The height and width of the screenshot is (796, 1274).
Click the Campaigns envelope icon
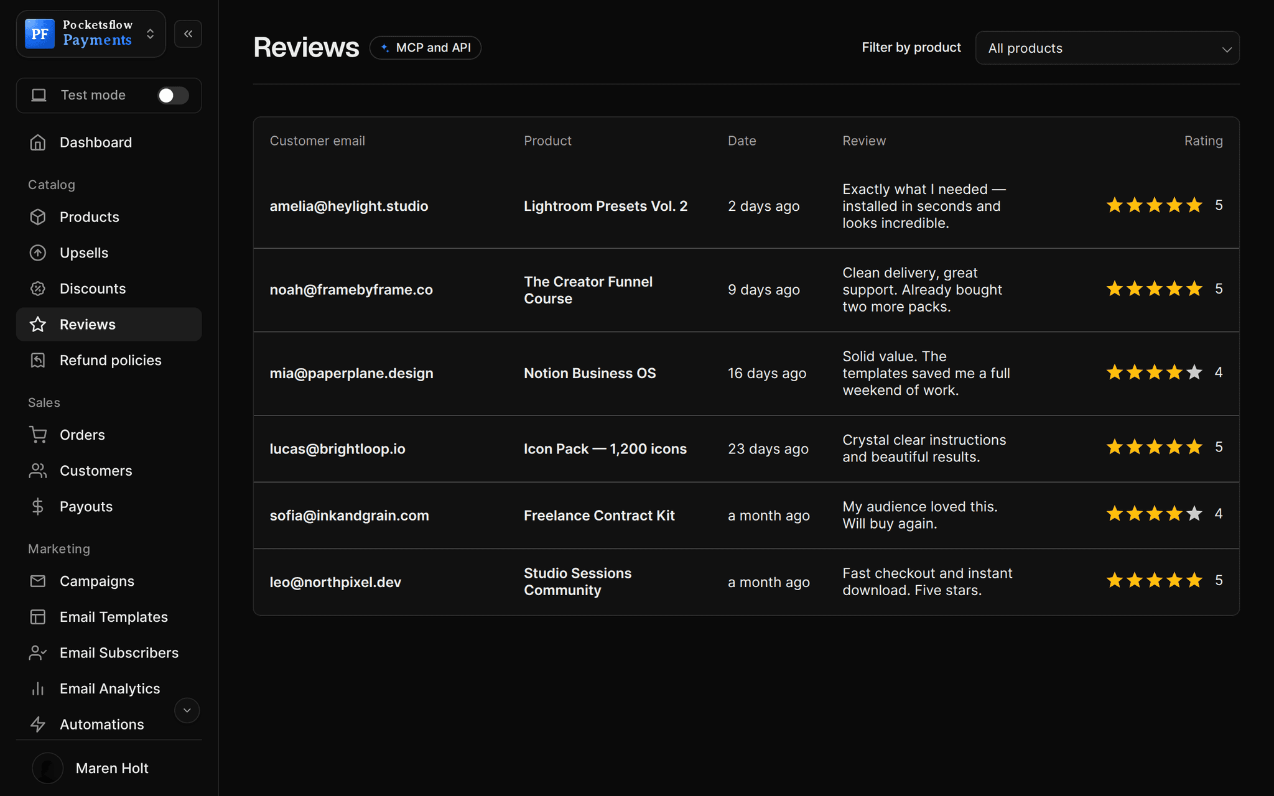coord(38,581)
